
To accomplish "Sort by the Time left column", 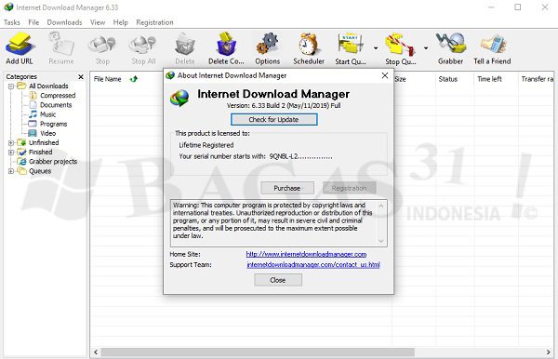I will pyautogui.click(x=489, y=79).
